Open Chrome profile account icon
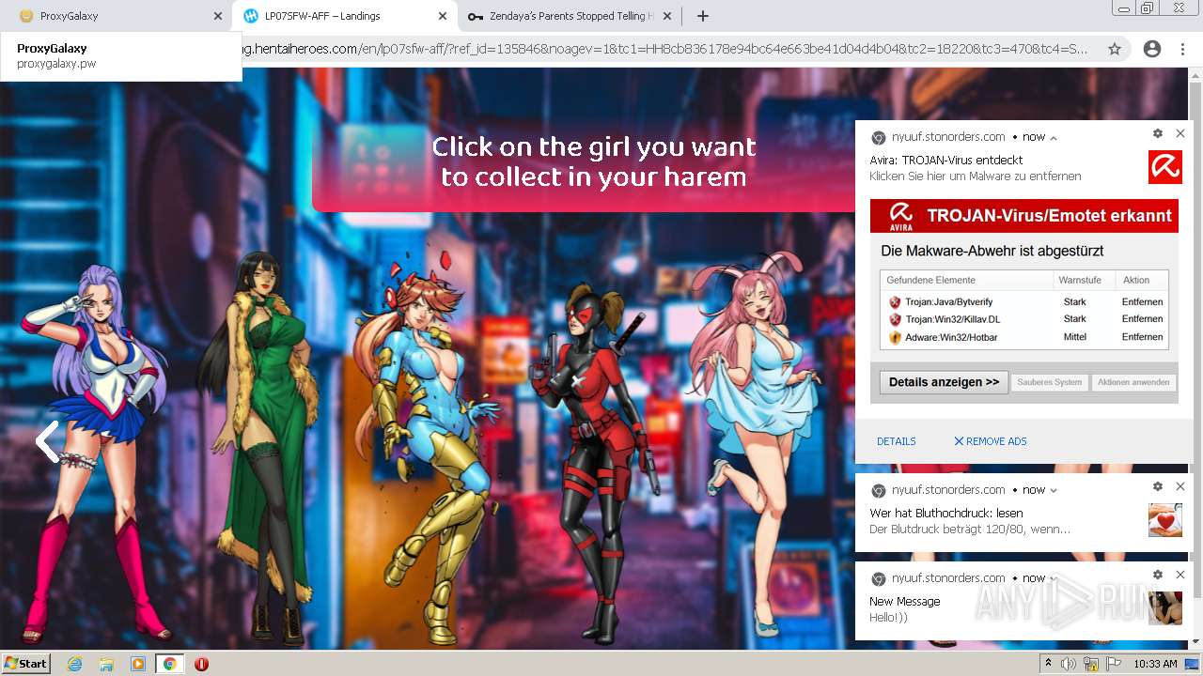 click(x=1151, y=49)
